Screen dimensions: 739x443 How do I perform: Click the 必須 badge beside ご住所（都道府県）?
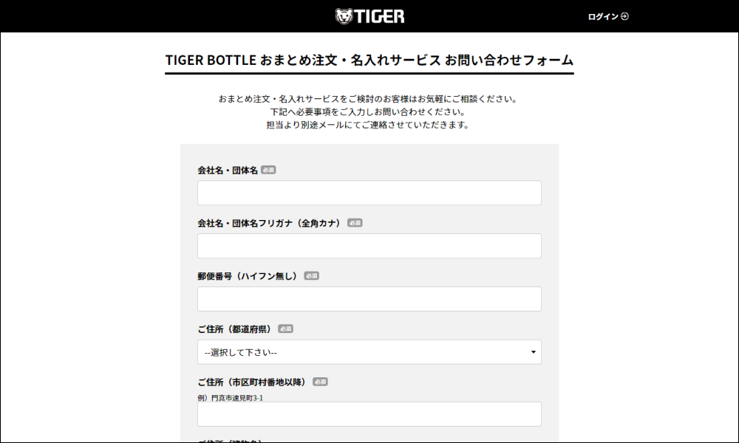tap(285, 329)
